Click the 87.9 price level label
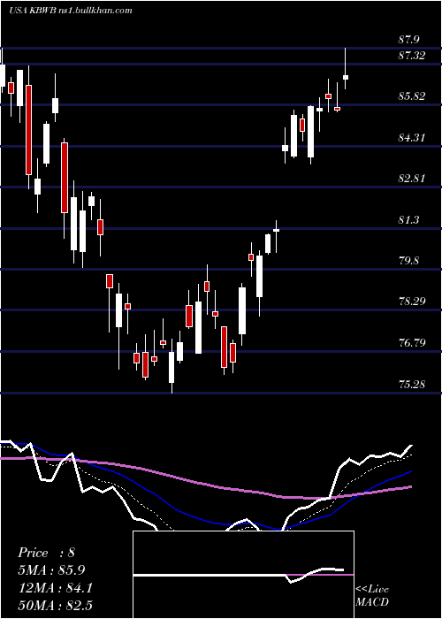The image size is (442, 619). pyautogui.click(x=409, y=40)
